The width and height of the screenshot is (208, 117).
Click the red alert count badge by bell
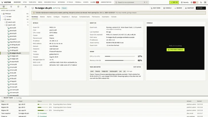click(194, 2)
